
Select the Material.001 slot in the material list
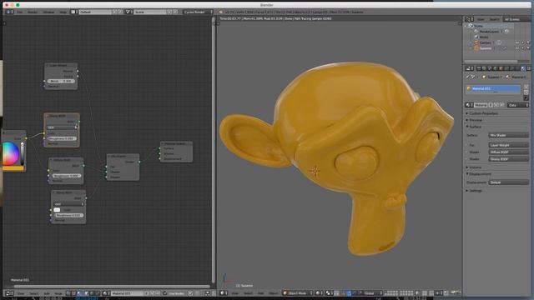pos(493,89)
